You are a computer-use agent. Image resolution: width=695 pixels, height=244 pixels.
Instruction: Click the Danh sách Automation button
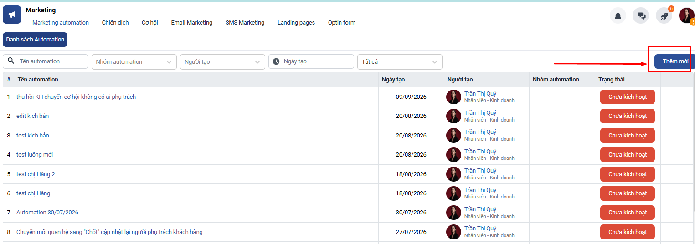click(x=35, y=40)
